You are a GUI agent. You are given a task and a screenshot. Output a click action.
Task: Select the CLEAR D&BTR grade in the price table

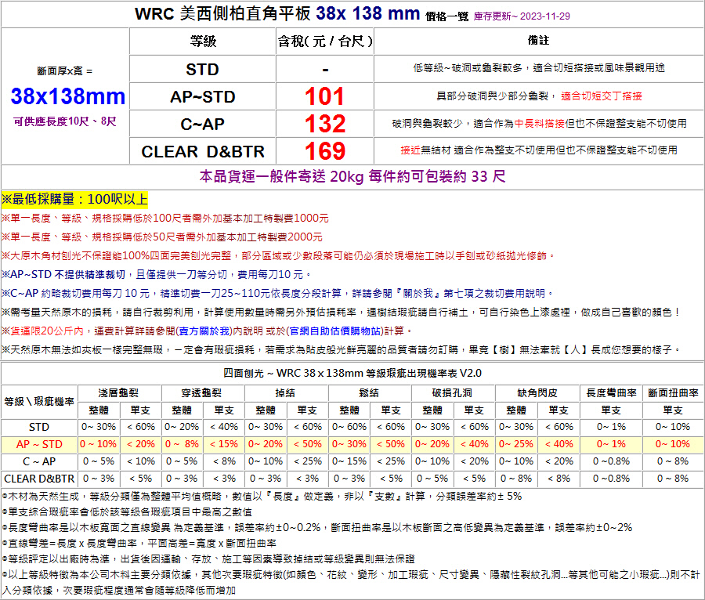coord(203,151)
